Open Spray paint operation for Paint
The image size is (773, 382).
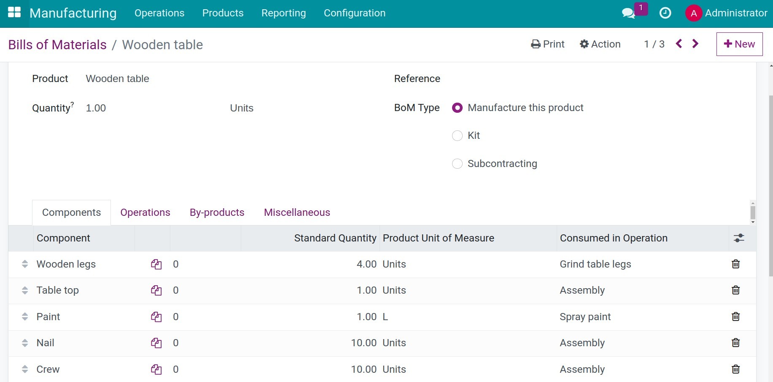(x=585, y=317)
